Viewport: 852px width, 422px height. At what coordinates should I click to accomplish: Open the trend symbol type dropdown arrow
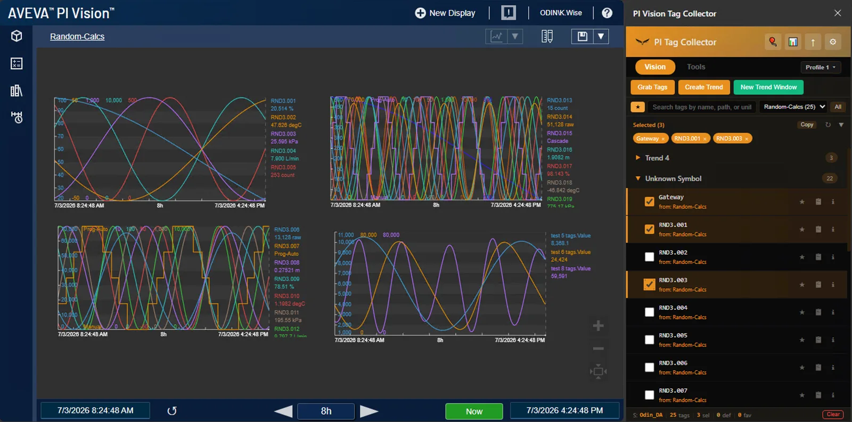(515, 36)
